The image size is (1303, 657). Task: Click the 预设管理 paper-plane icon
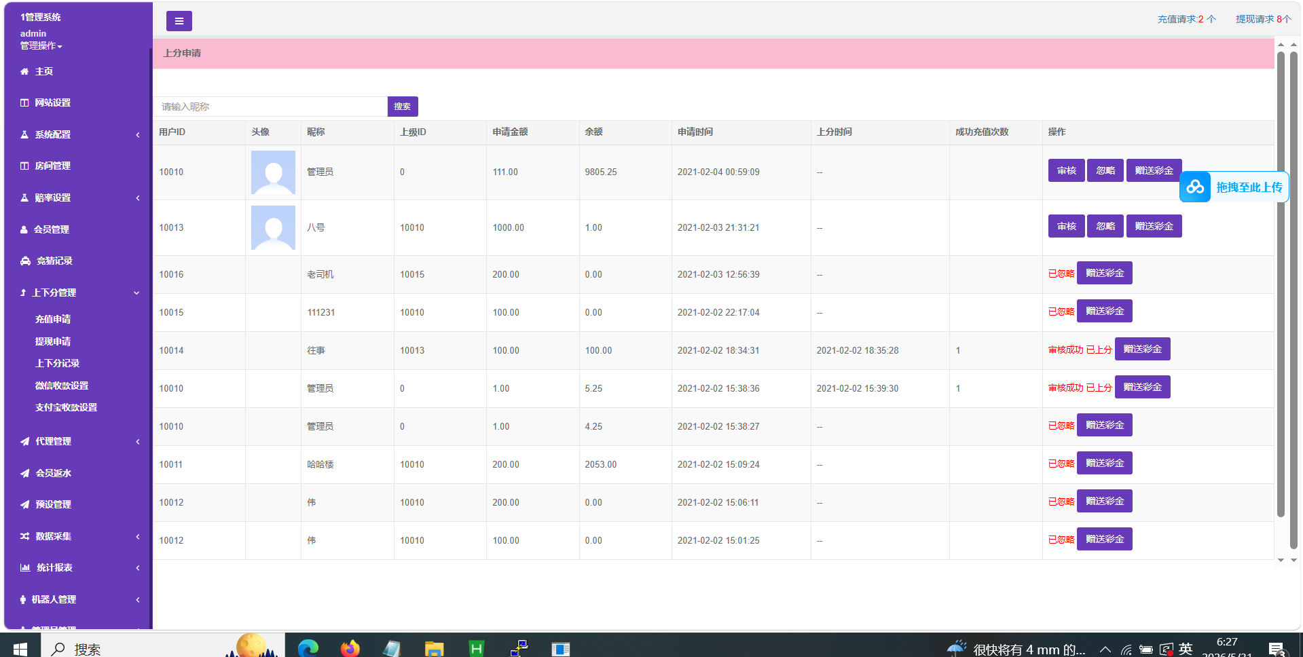(x=25, y=504)
